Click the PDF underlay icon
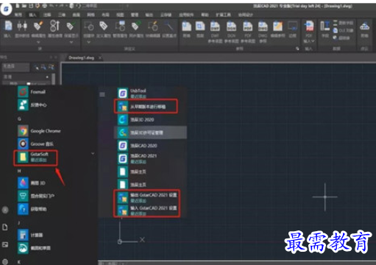 [x=248, y=26]
